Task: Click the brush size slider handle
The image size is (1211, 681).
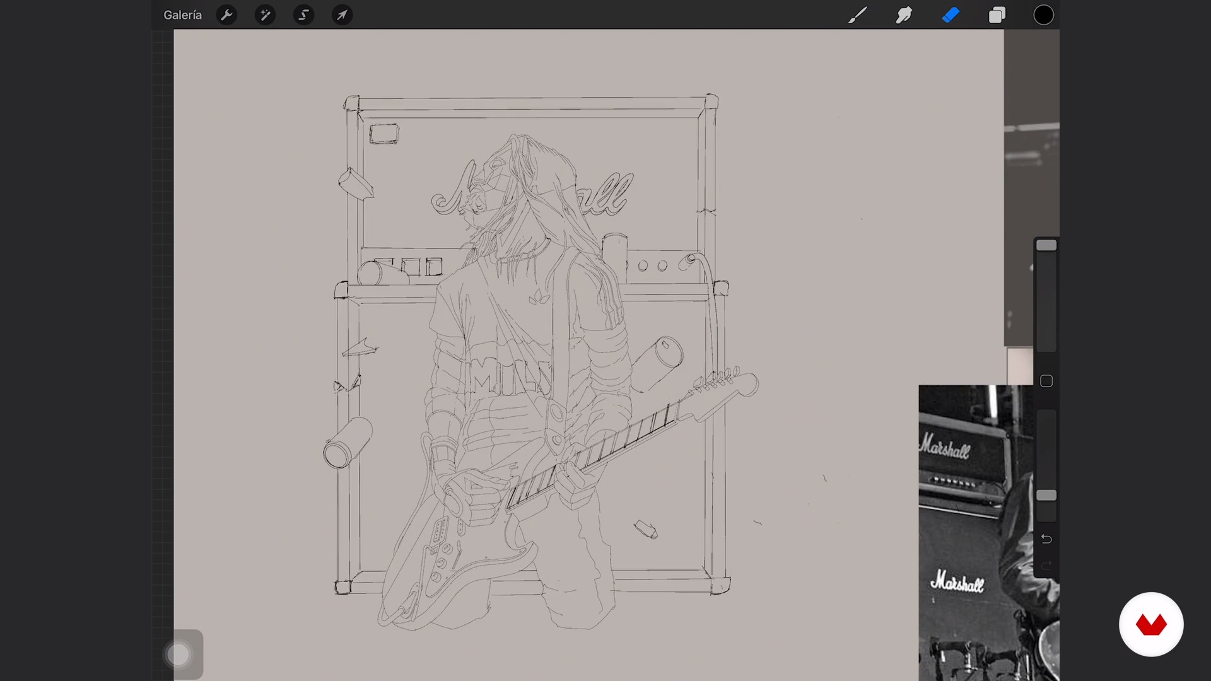Action: [x=1046, y=245]
